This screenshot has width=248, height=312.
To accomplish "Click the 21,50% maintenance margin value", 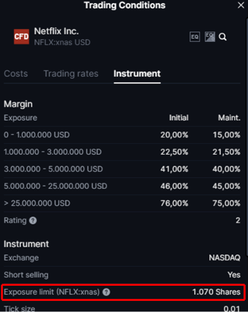I will point(227,152).
